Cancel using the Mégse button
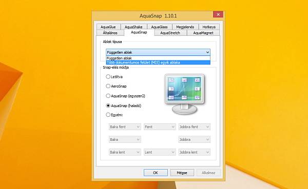Image resolution: width=308 pixels, height=189 pixels. click(x=182, y=173)
